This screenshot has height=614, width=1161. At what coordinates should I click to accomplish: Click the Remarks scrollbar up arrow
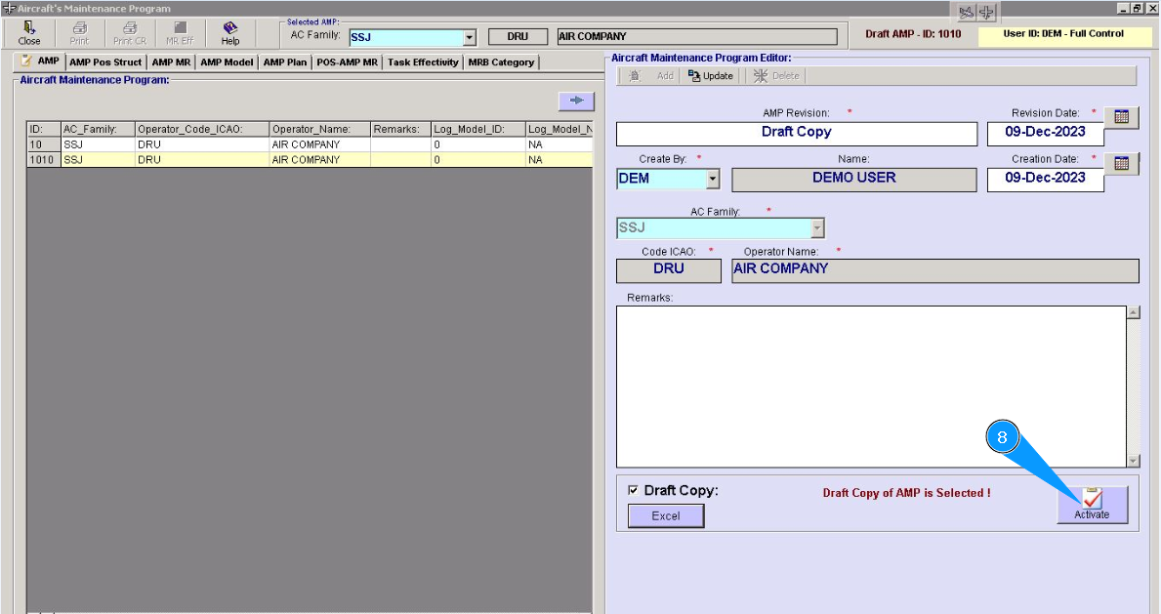[x=1133, y=312]
